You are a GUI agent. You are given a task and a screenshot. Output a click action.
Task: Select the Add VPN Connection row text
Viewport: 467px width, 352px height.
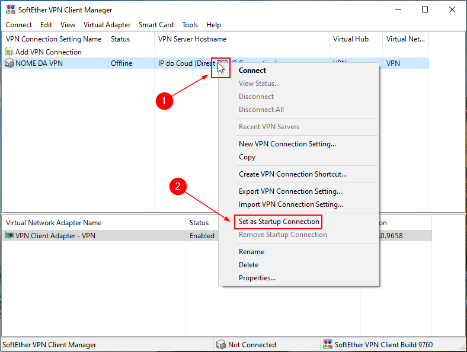coord(49,52)
